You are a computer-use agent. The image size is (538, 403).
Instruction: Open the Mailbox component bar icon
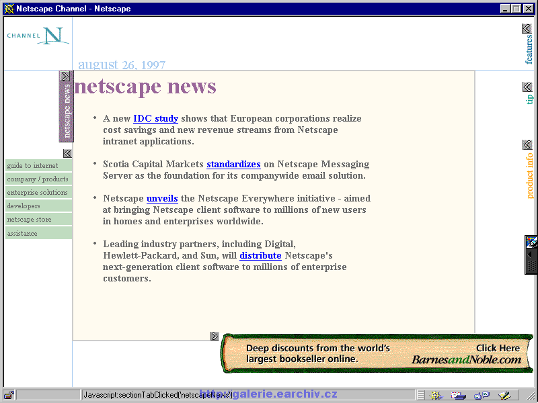458,396
